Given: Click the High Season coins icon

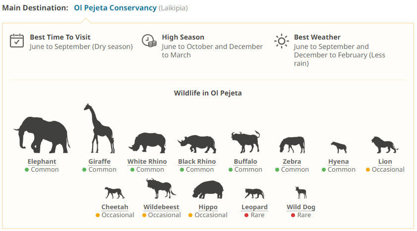Looking at the screenshot, I should coord(149,41).
